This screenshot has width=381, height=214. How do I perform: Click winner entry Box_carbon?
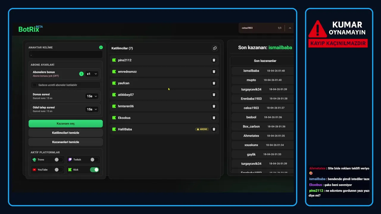[x=263, y=126]
